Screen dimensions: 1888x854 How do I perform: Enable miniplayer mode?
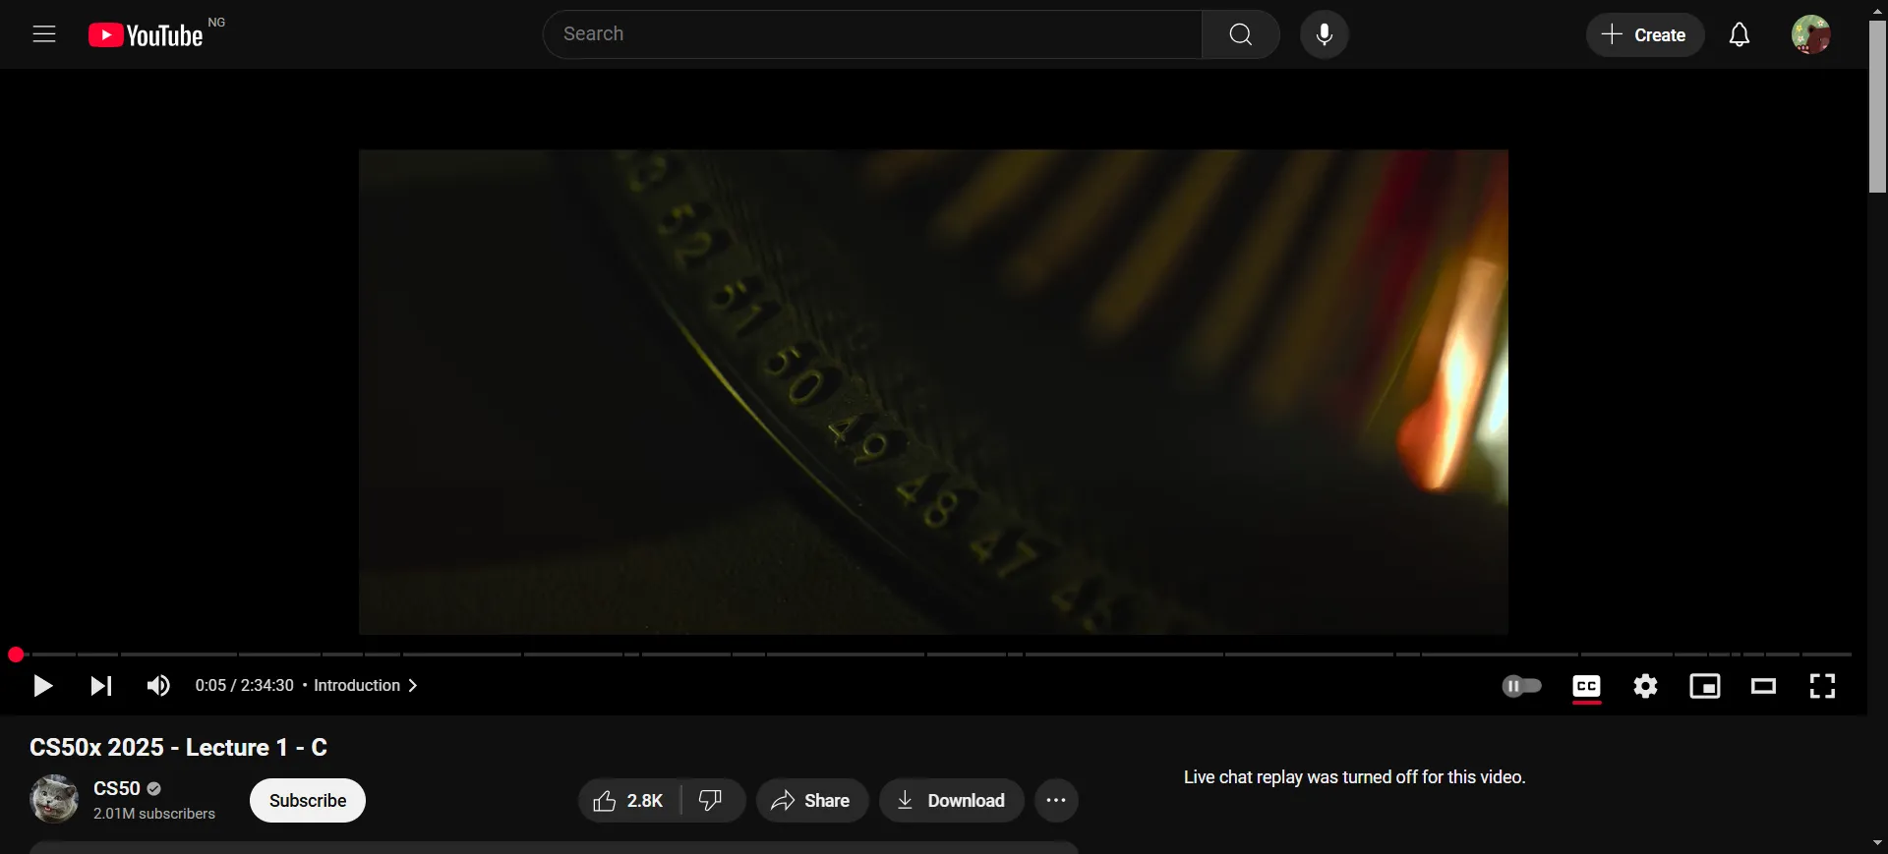(x=1704, y=686)
